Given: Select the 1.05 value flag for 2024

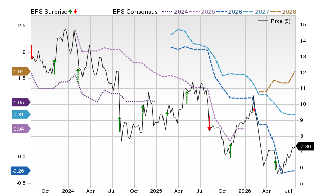Looking at the screenshot, I should click(21, 102).
